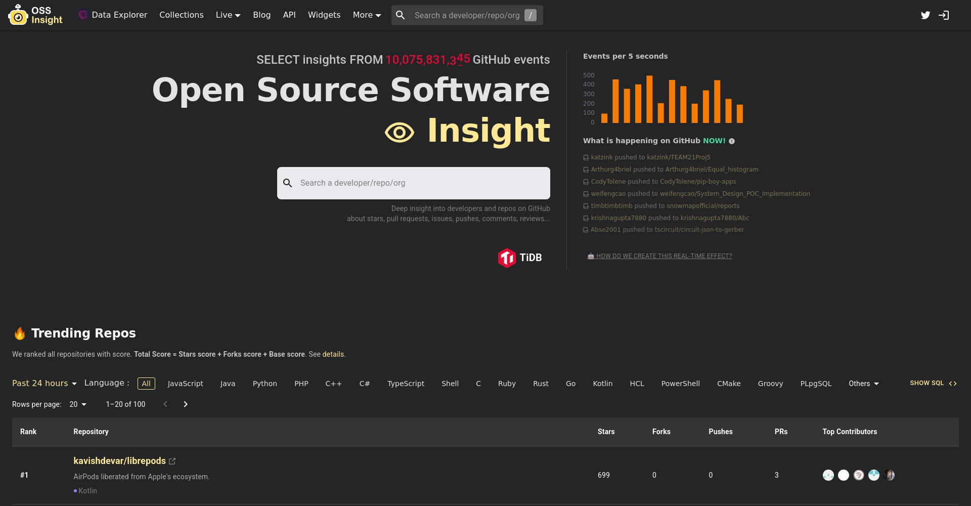The height and width of the screenshot is (506, 971).
Task: Select the 'All' language filter
Action: click(146, 384)
